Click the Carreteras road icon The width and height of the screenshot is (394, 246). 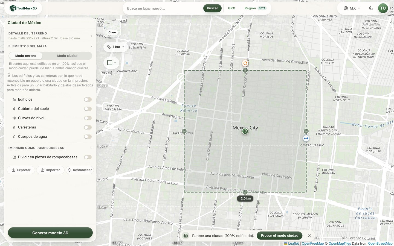click(x=14, y=127)
